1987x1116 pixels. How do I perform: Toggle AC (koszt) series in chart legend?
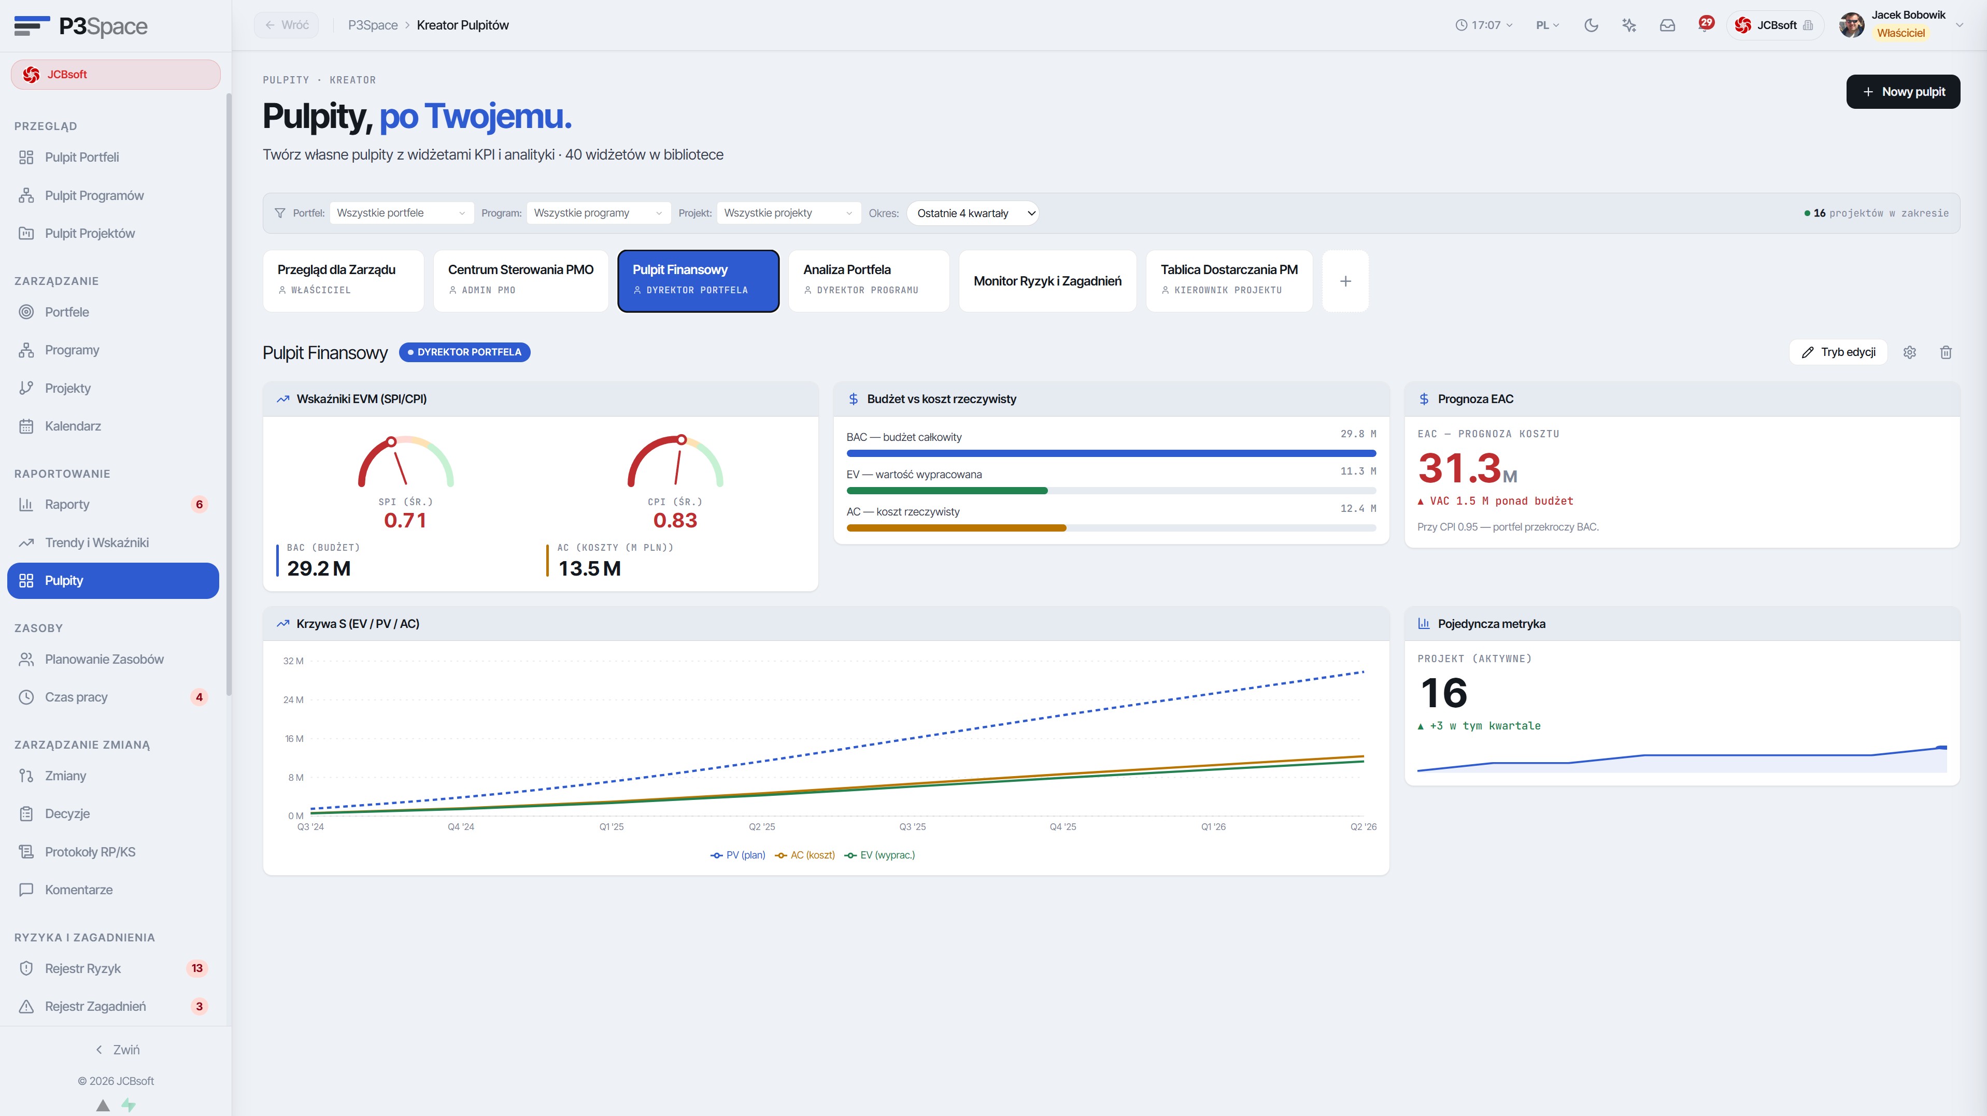[805, 855]
